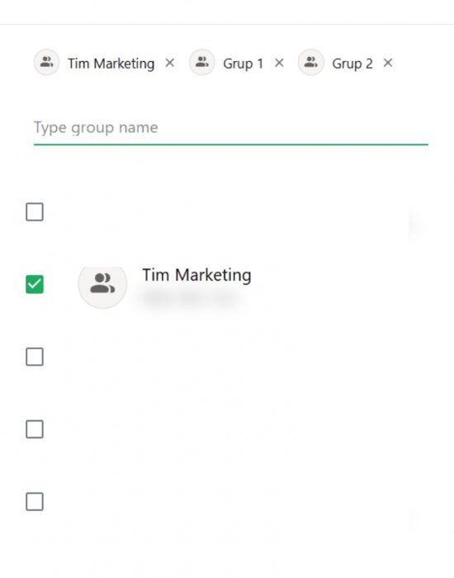Select the Tim Marketing chip label at top
The width and height of the screenshot is (454, 578).
111,64
